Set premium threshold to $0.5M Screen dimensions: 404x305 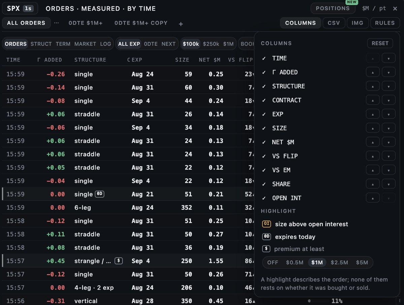click(295, 263)
